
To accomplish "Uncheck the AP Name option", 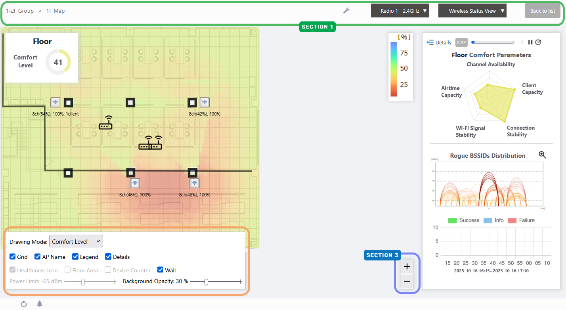I will click(x=38, y=257).
